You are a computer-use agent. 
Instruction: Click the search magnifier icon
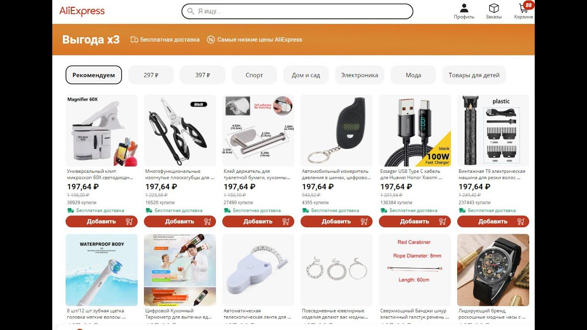(191, 11)
